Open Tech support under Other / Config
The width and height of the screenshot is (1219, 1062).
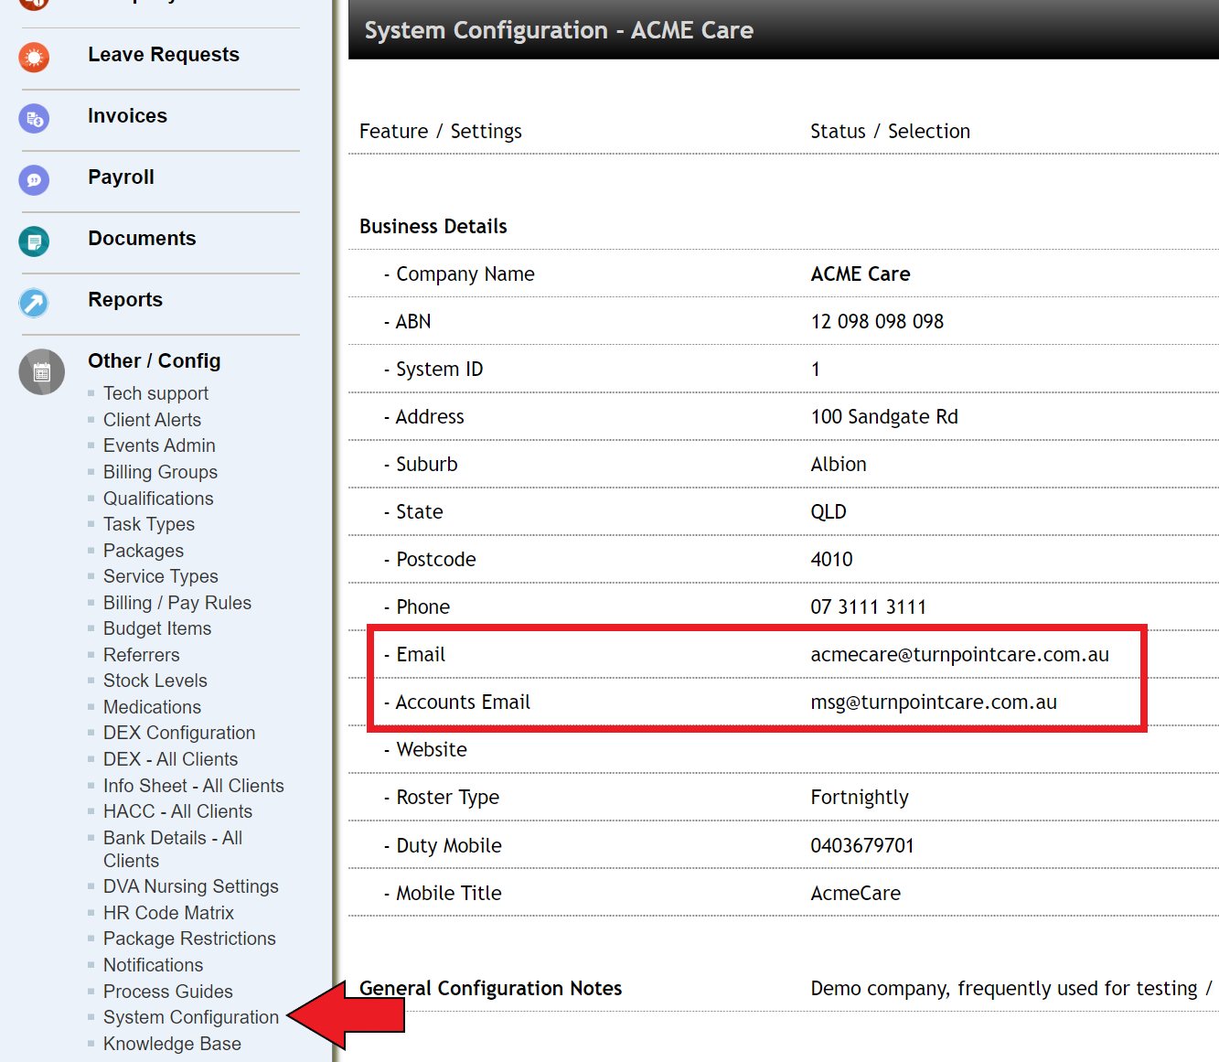click(x=155, y=393)
